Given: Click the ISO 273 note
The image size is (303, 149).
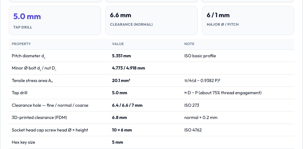Looking at the screenshot, I should (x=192, y=105).
